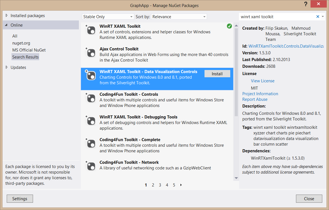
Task: Click the Ajax Control Toolkit package icon
Action: pyautogui.click(x=90, y=53)
